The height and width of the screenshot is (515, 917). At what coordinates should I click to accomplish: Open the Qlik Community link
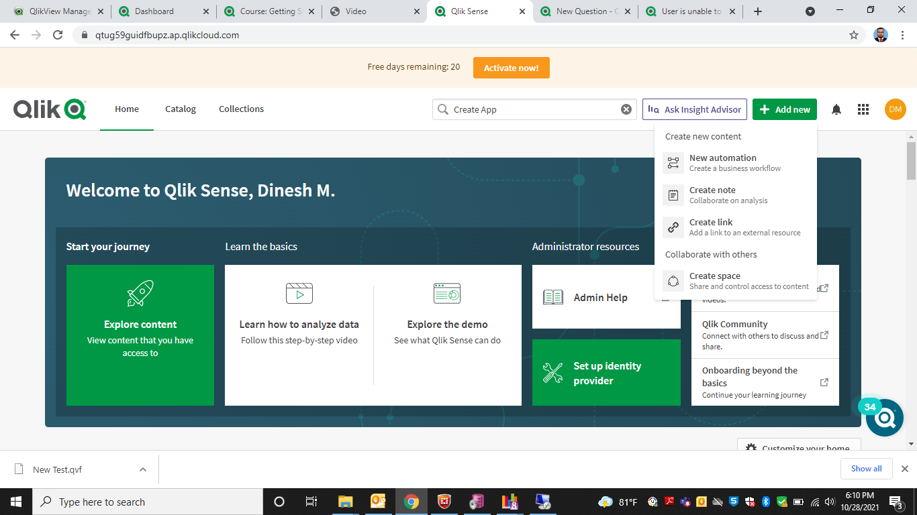765,335
